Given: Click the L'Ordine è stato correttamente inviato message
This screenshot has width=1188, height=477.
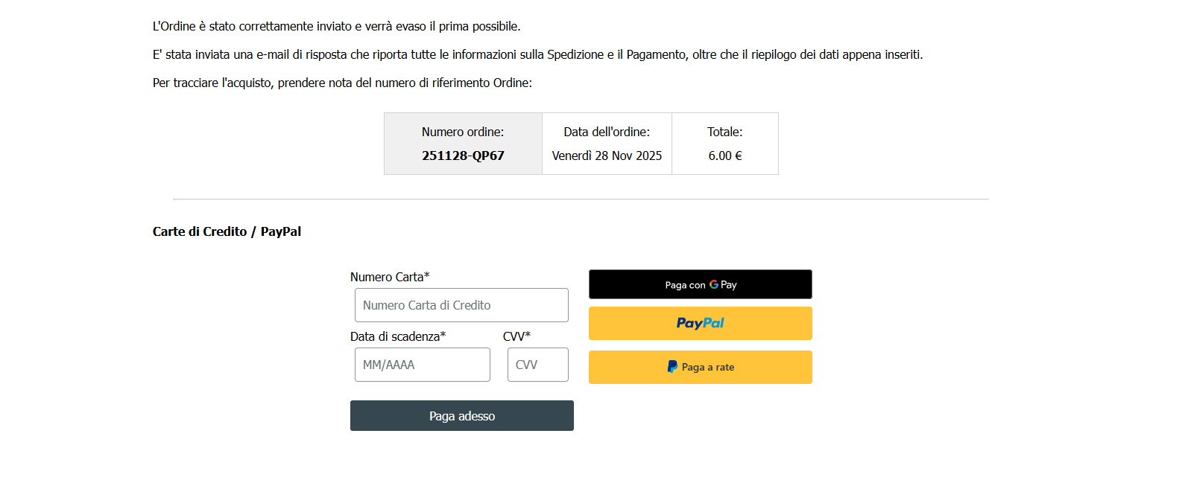Looking at the screenshot, I should coord(336,26).
